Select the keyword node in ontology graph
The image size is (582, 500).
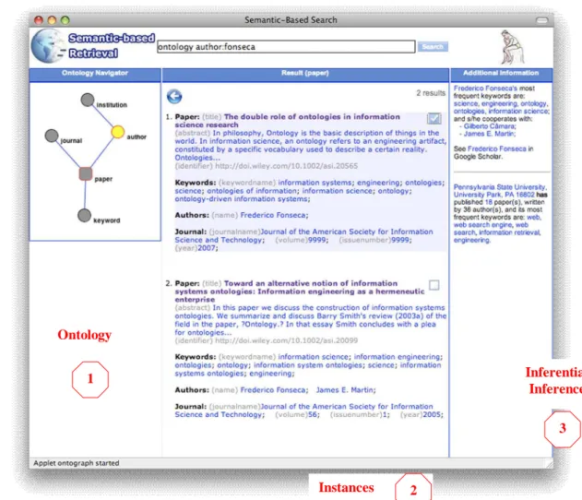click(84, 216)
